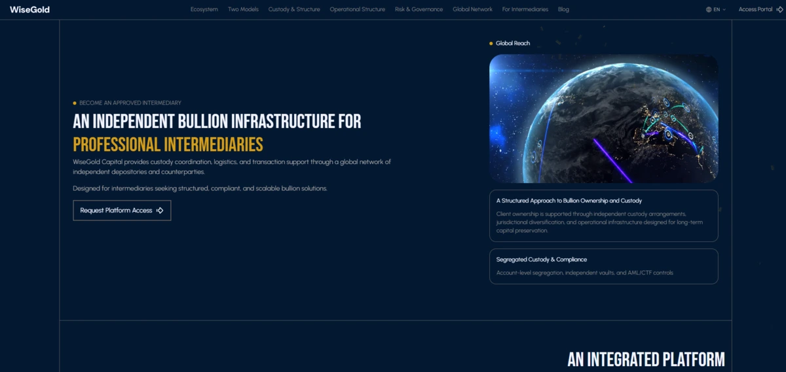This screenshot has width=786, height=372.
Task: Expand the EN language dropdown
Action: tap(716, 10)
